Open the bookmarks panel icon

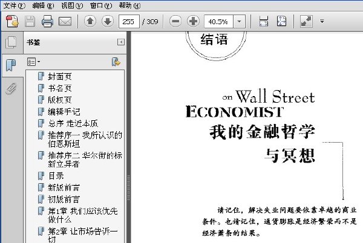pyautogui.click(x=11, y=65)
